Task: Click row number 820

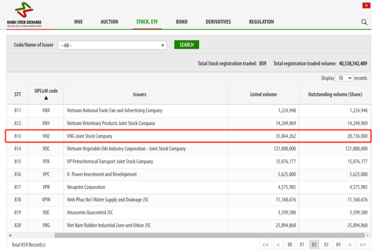Action: 17,225
